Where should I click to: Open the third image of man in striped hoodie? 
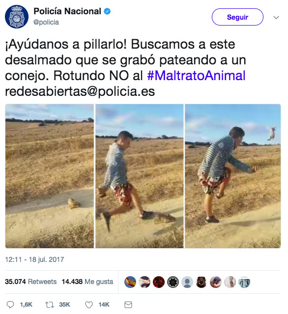pos(233,176)
